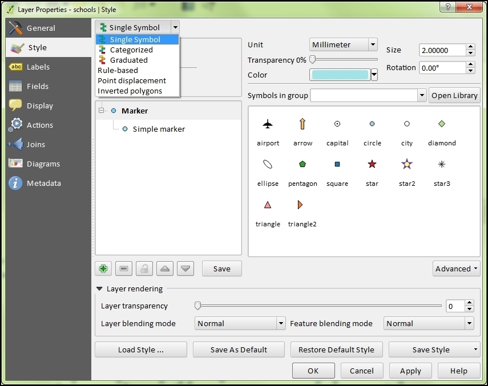Image resolution: width=488 pixels, height=386 pixels.
Task: Move the symbol layer down with the arrow icon
Action: pos(185,269)
